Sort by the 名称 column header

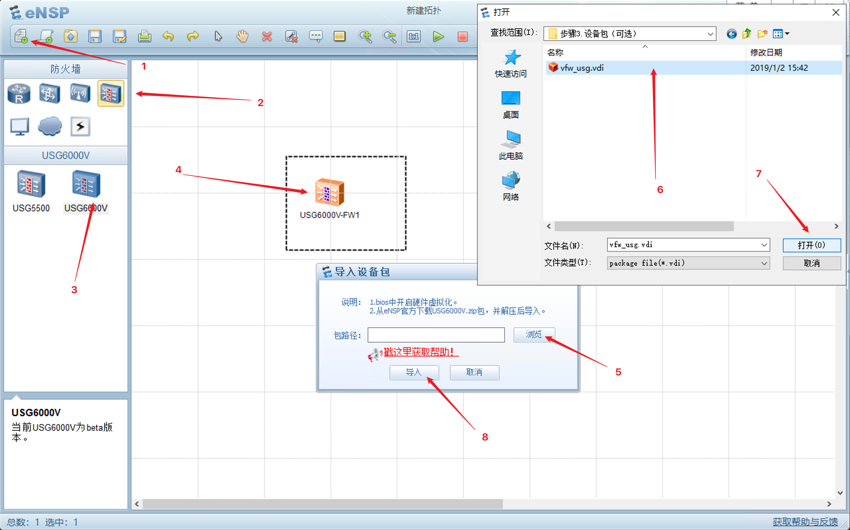(x=555, y=53)
